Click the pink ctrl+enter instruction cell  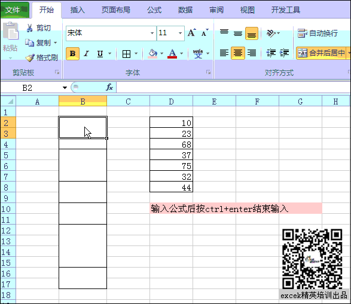click(236, 208)
